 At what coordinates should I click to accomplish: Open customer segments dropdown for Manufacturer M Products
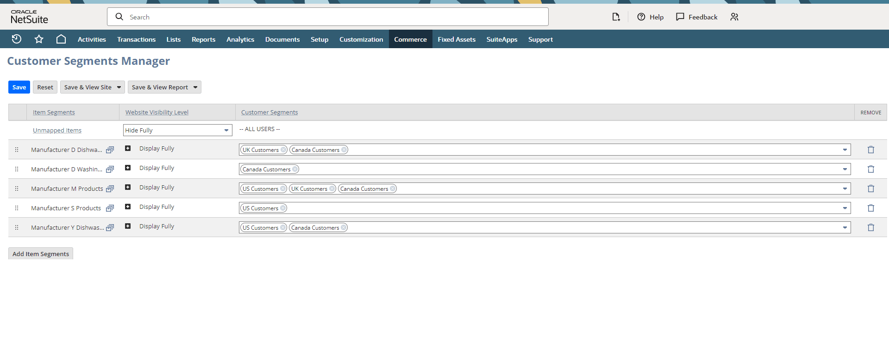pyautogui.click(x=845, y=188)
